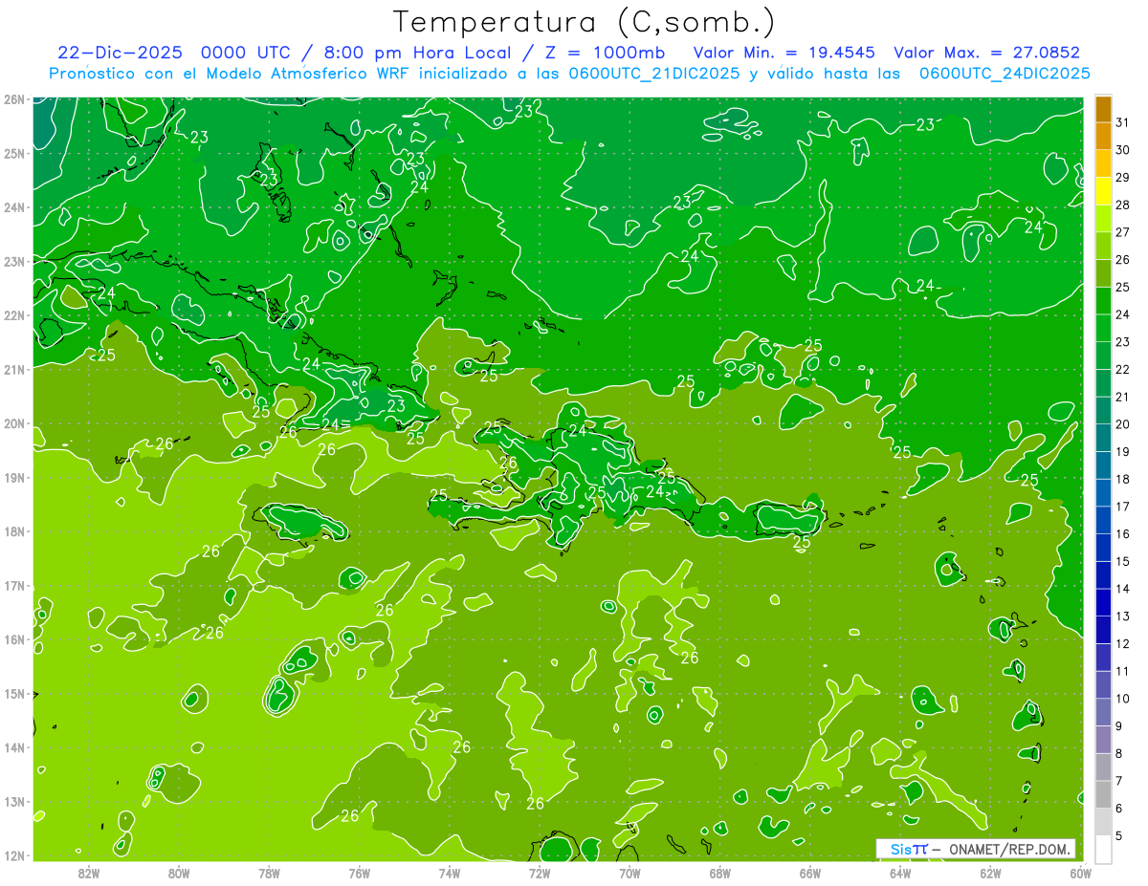Click the yellow swatch between 28 and 29
Screen dimensions: 1148x886
click(x=1103, y=191)
